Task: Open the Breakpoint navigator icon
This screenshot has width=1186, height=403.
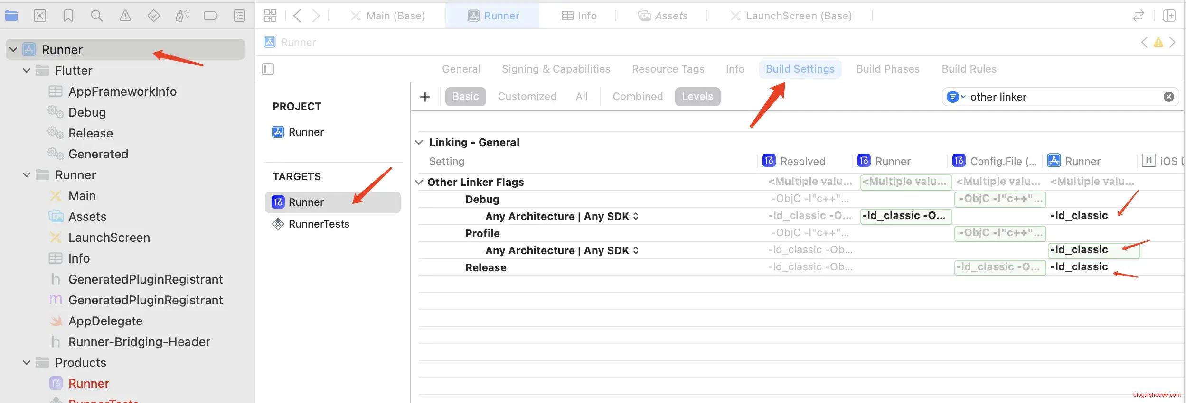Action: coord(210,16)
